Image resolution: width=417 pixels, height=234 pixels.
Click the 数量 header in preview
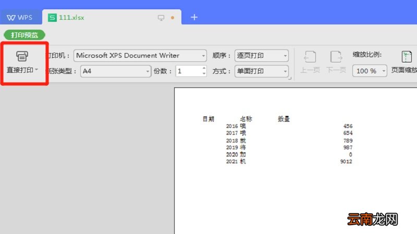[x=284, y=119]
